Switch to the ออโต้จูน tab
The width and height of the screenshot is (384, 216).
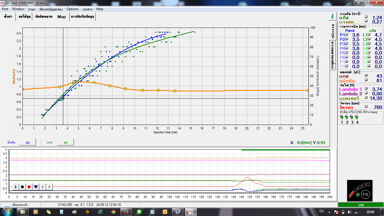click(x=24, y=17)
